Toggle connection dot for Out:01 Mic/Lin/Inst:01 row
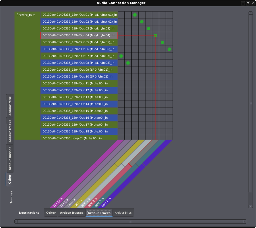256x228 pixels. pyautogui.click(x=135, y=15)
